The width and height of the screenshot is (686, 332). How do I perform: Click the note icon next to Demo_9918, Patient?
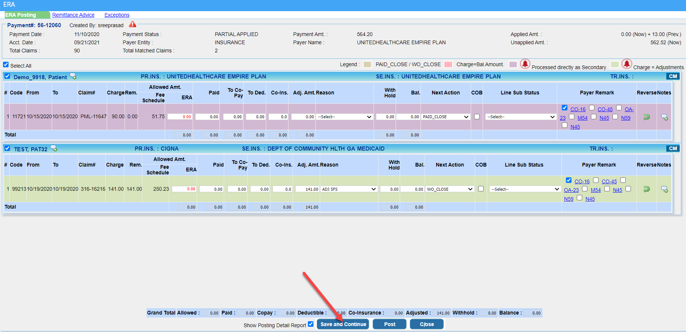[73, 77]
